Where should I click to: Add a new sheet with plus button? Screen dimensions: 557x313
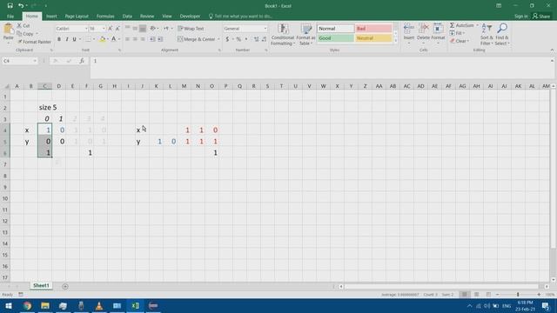65,286
